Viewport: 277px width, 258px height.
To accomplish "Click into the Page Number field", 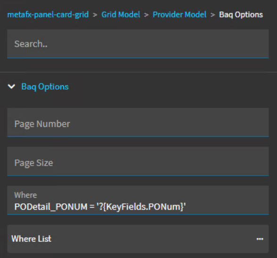I will [138, 122].
